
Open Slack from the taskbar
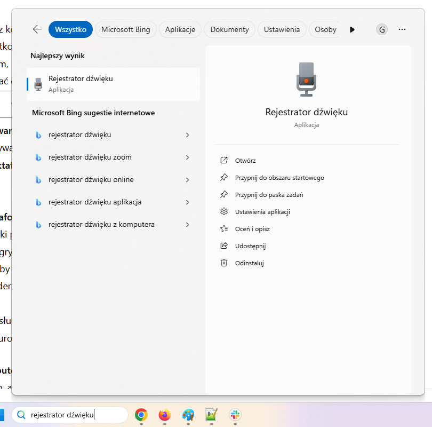point(235,415)
